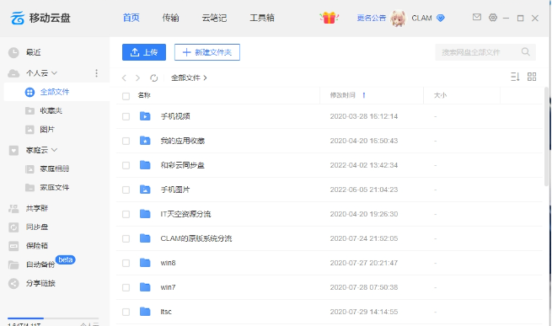Click the blue diamond membership badge
Screen dimensions: 552x326
(x=441, y=18)
